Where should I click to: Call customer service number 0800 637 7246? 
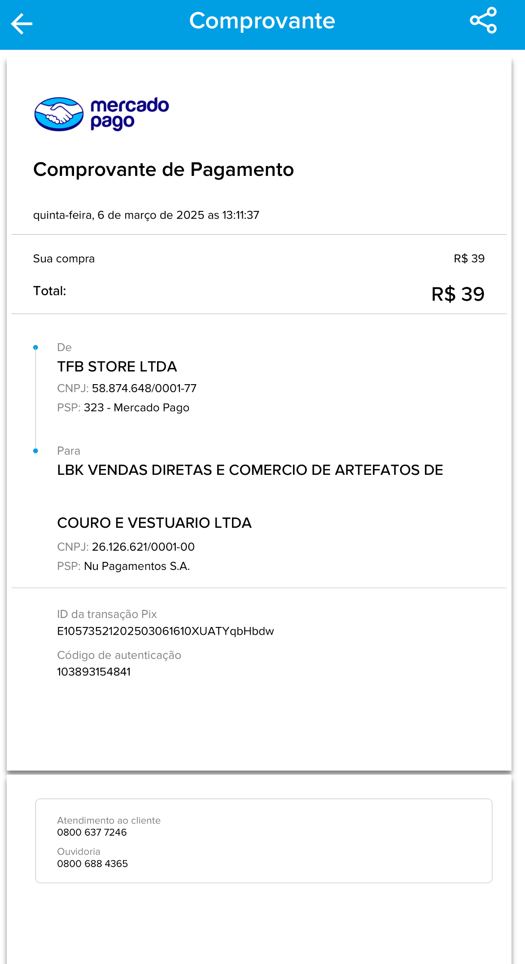(x=92, y=833)
